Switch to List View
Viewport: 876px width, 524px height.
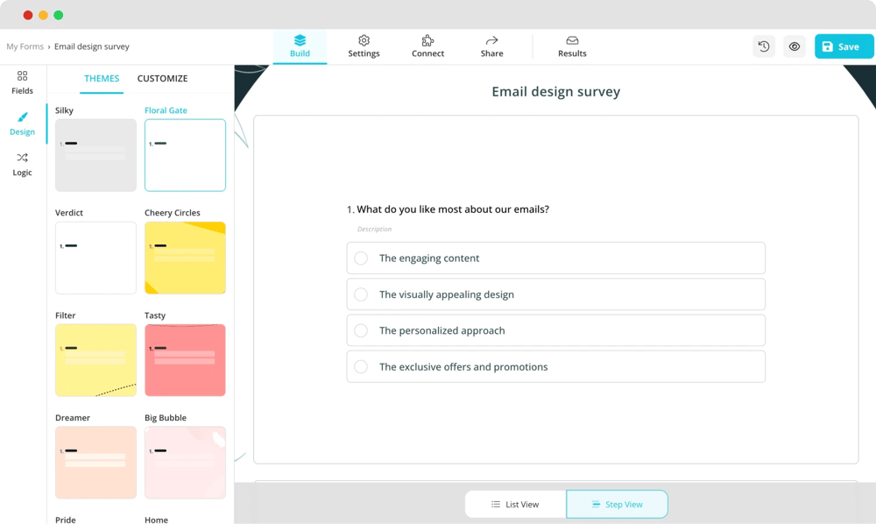(x=515, y=505)
